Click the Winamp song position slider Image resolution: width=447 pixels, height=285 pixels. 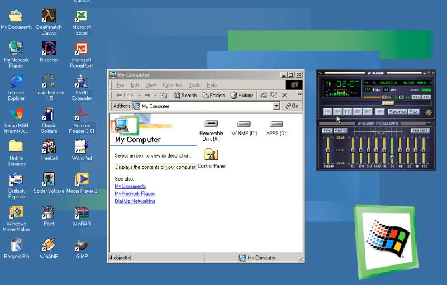tap(388, 103)
